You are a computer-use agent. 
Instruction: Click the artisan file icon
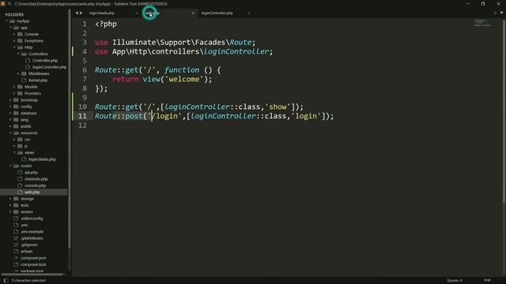pos(16,251)
